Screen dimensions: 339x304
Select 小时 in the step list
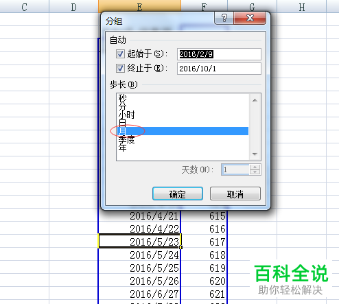(x=183, y=115)
